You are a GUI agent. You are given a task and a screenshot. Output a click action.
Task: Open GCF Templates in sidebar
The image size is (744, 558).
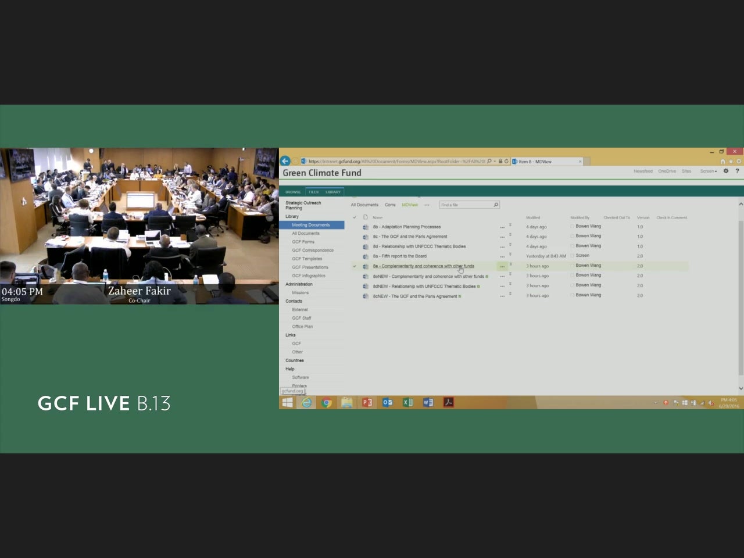click(307, 259)
